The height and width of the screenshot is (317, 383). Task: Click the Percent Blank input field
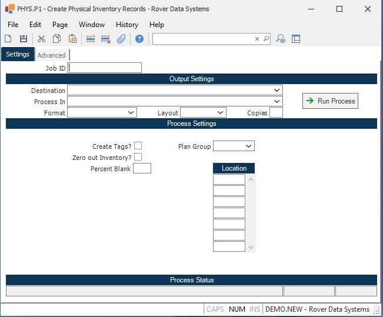[x=142, y=169]
